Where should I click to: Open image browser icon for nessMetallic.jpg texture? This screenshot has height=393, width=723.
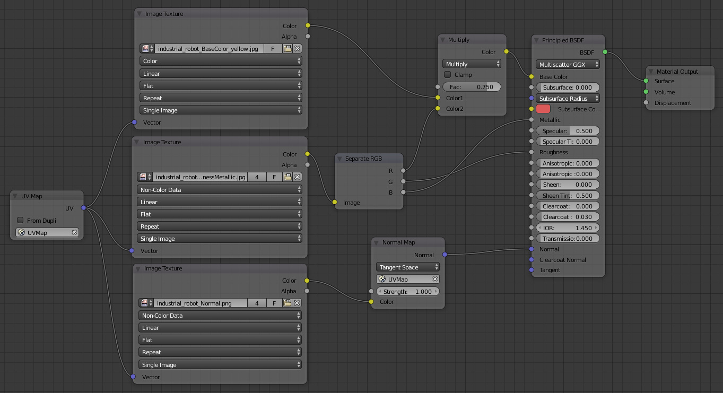(145, 177)
